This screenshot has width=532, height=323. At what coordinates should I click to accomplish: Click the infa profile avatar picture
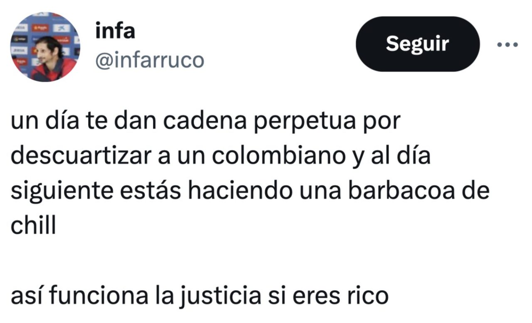click(x=45, y=47)
